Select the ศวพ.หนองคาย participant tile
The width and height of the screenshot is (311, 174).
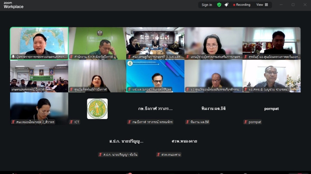tap(184, 141)
